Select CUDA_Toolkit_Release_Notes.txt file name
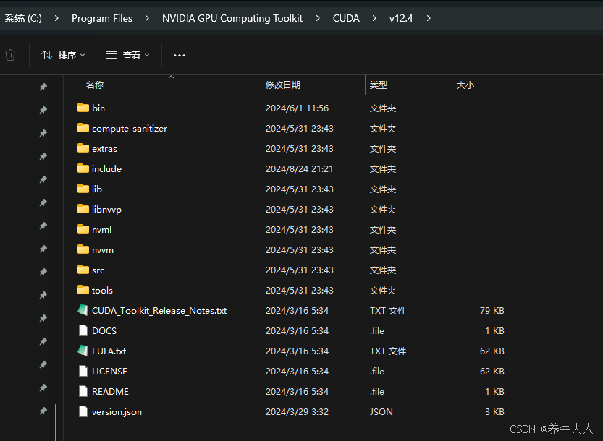The height and width of the screenshot is (441, 603). coord(159,310)
